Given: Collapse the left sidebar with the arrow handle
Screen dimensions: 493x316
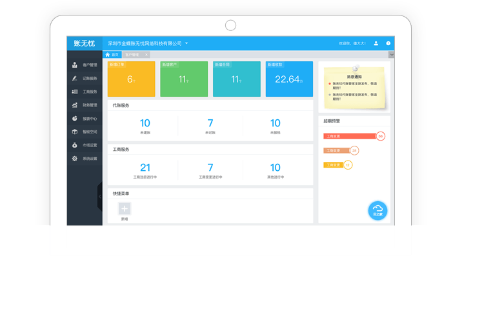Looking at the screenshot, I should tap(99, 197).
